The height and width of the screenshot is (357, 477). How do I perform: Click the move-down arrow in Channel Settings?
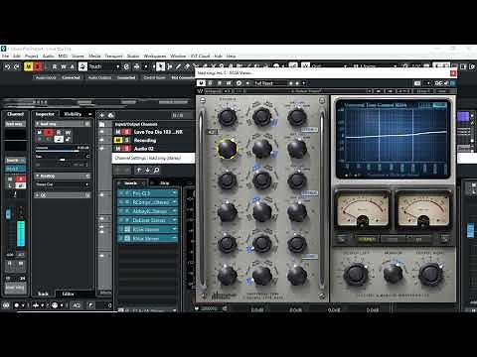click(x=147, y=170)
